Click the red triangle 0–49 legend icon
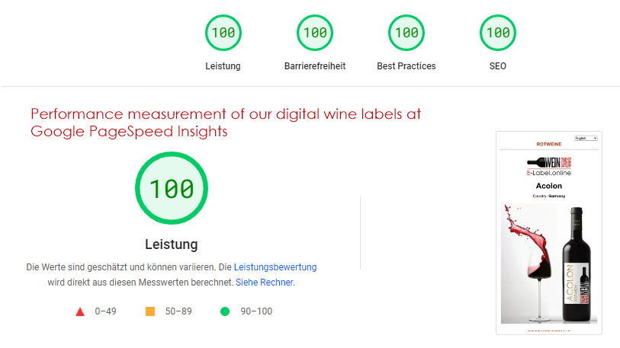 coord(79,311)
